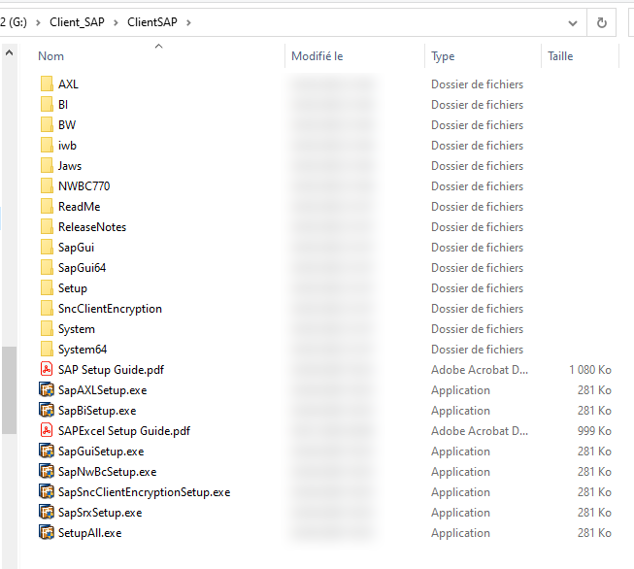Select the file name SapSncClientEncryptionSetup.exe

click(145, 492)
